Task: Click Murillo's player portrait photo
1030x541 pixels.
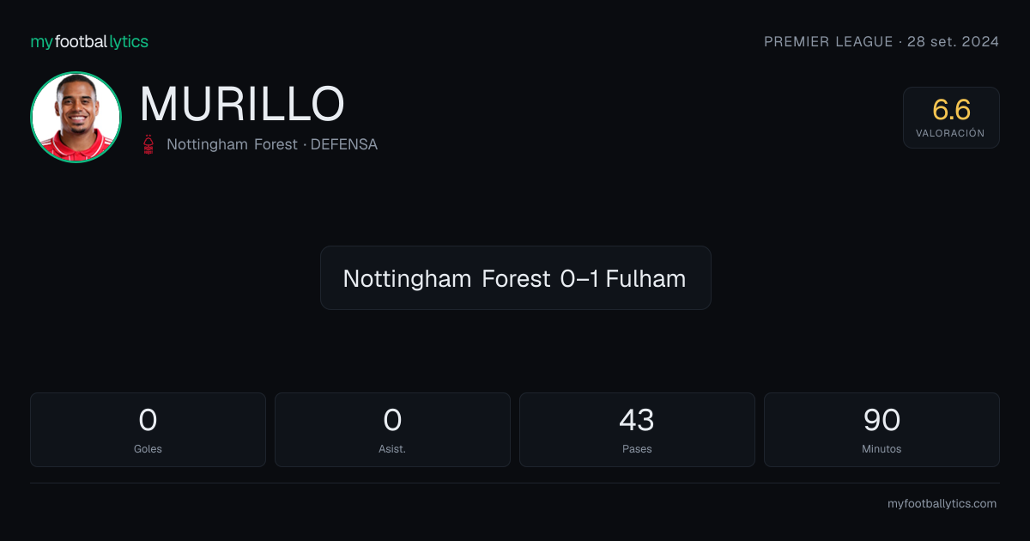Action: point(76,118)
